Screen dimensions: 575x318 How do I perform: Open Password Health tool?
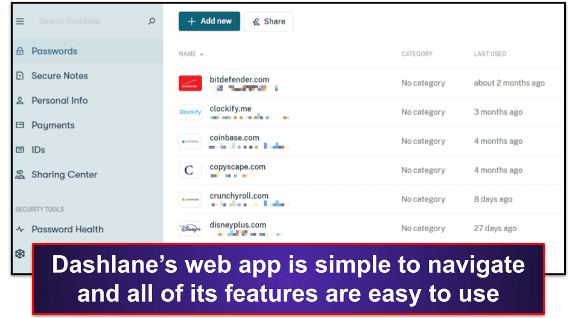pyautogui.click(x=68, y=229)
